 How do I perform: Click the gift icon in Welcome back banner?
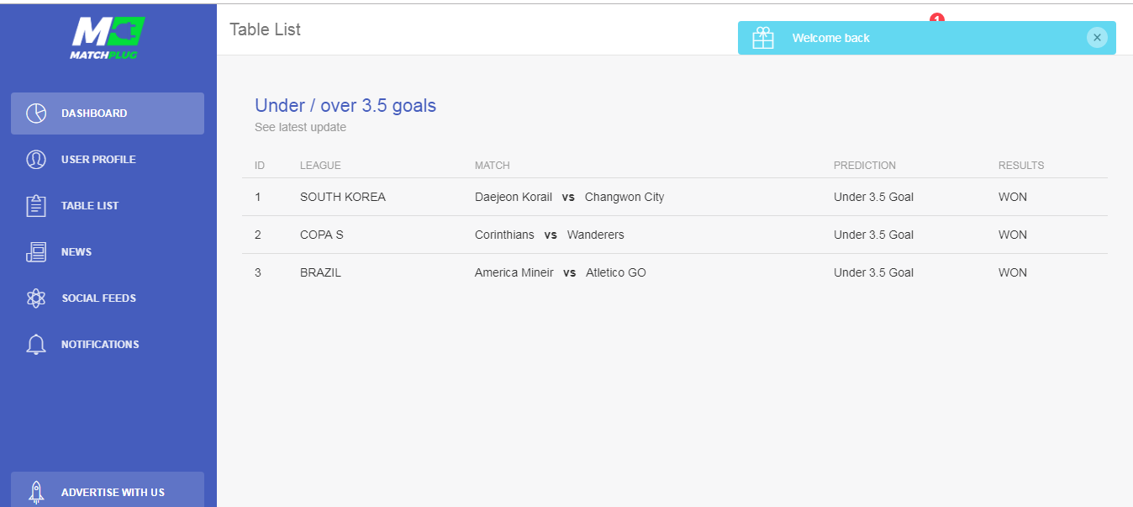tap(762, 38)
